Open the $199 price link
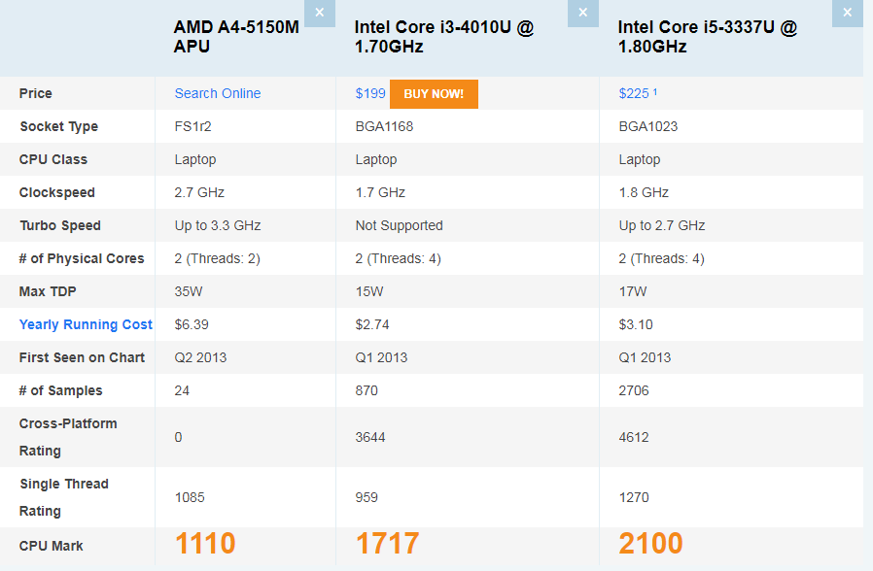873x571 pixels. [370, 93]
